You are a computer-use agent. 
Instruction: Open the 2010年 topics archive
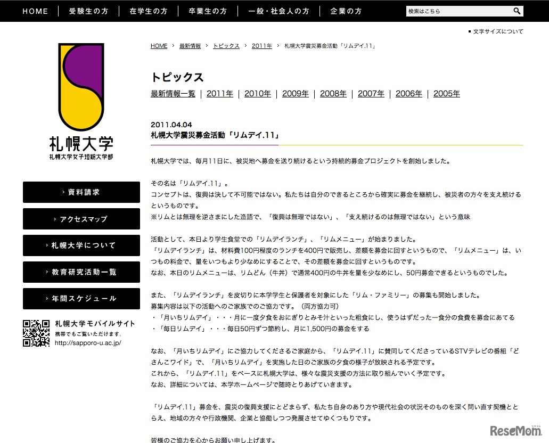257,93
